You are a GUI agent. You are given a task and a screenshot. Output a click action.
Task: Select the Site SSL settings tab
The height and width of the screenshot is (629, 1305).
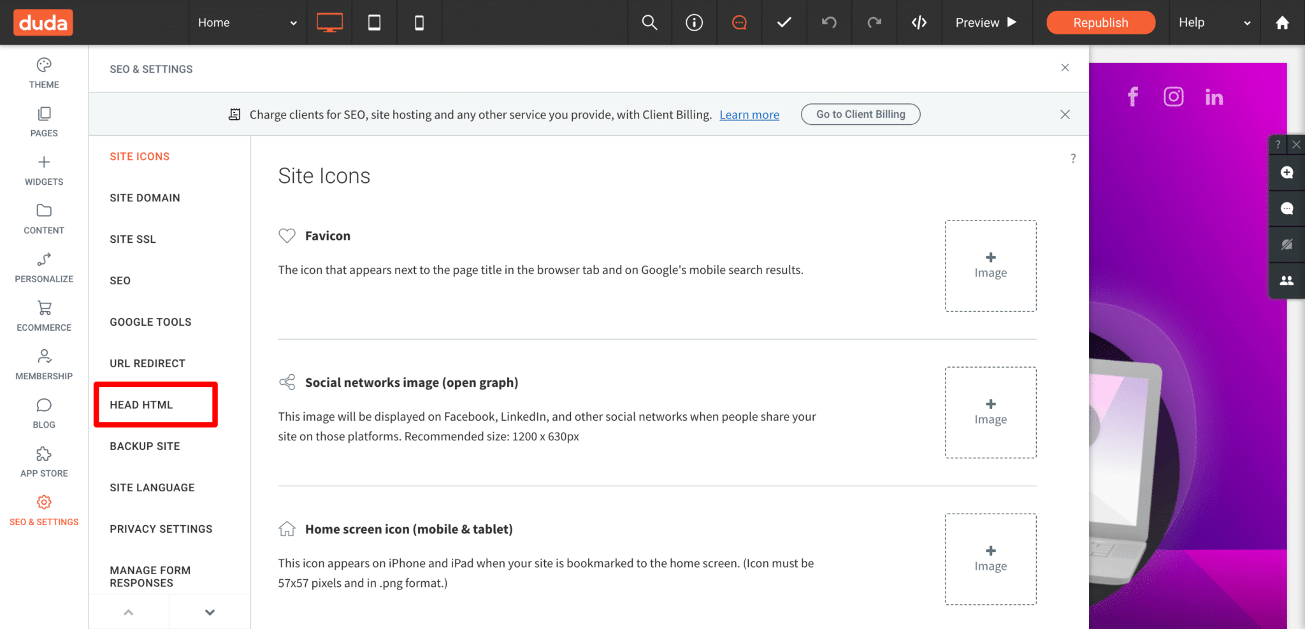133,239
